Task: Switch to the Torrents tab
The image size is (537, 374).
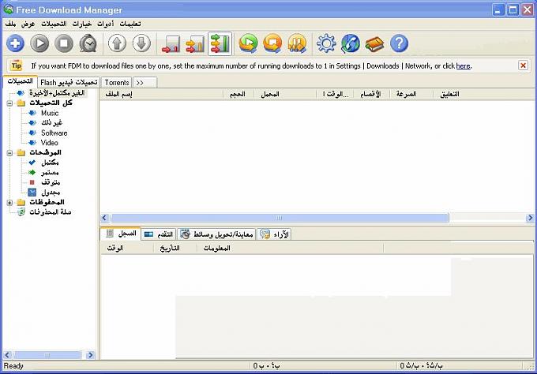Action: click(x=117, y=83)
